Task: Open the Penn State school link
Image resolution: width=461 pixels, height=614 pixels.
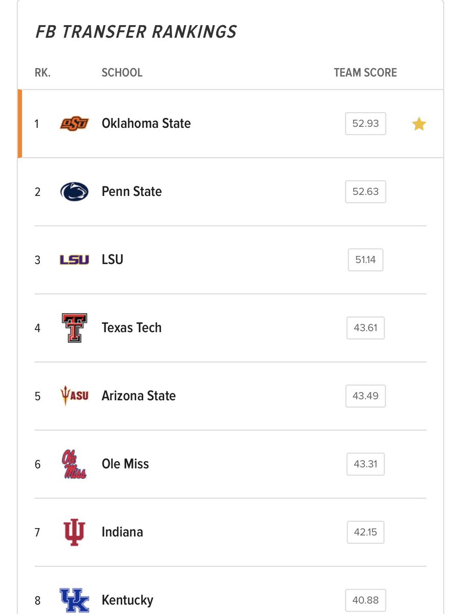Action: tap(131, 192)
